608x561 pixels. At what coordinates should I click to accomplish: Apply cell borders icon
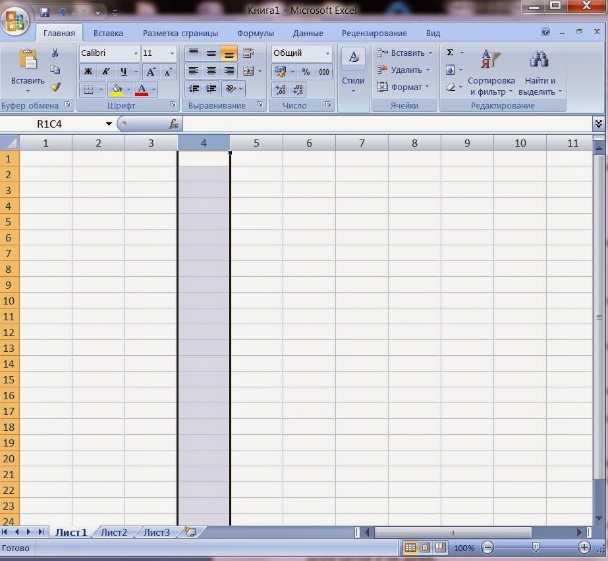click(x=88, y=90)
